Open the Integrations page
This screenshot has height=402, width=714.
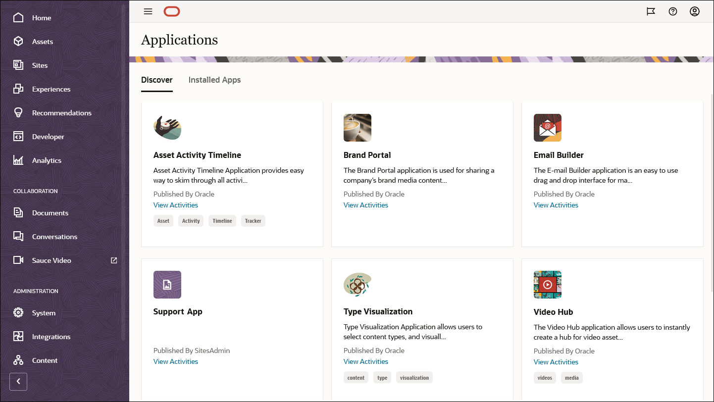tap(51, 336)
